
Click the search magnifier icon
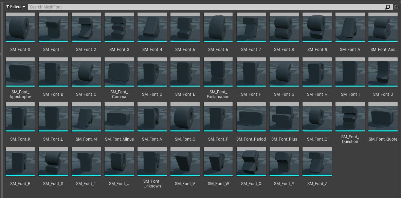388,7
